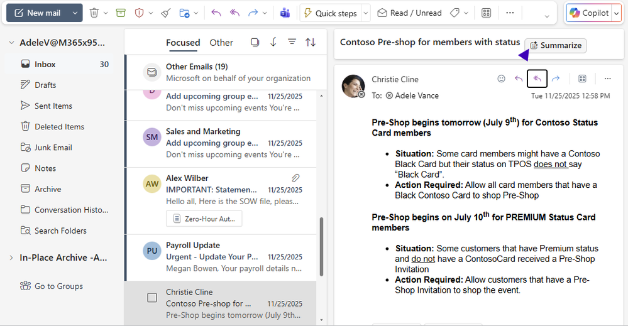The image size is (628, 326).
Task: Click the Archive icon in toolbar
Action: (x=121, y=13)
